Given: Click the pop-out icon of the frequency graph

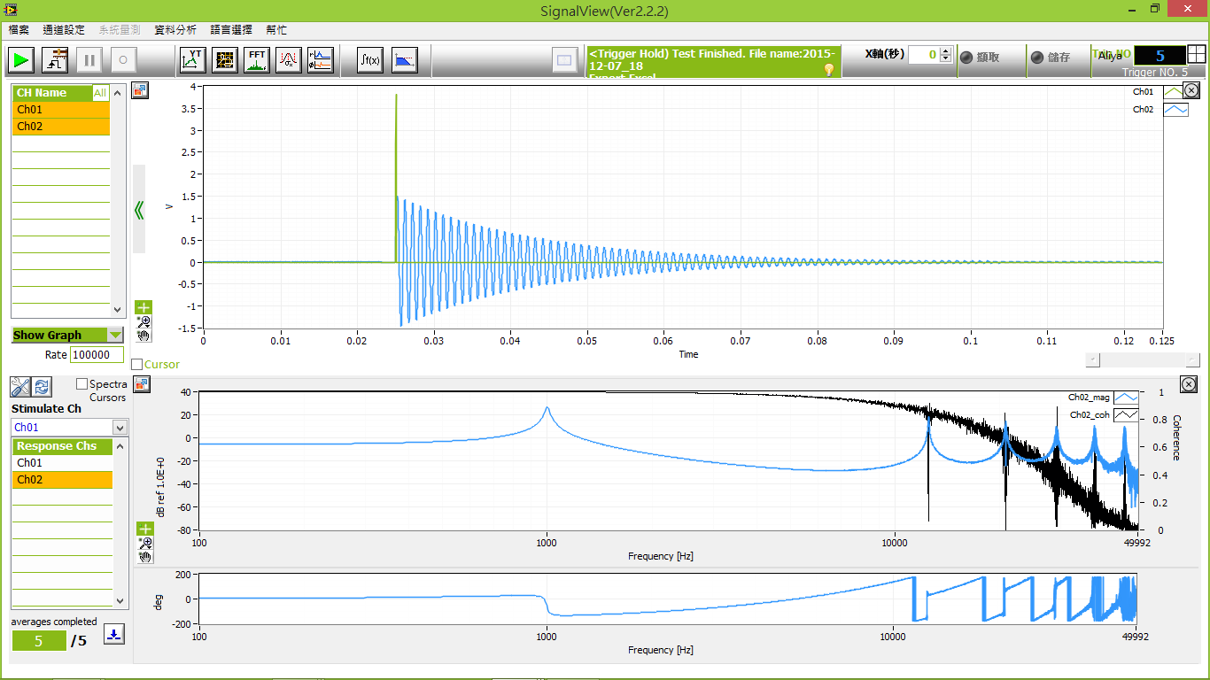Looking at the screenshot, I should tap(140, 384).
